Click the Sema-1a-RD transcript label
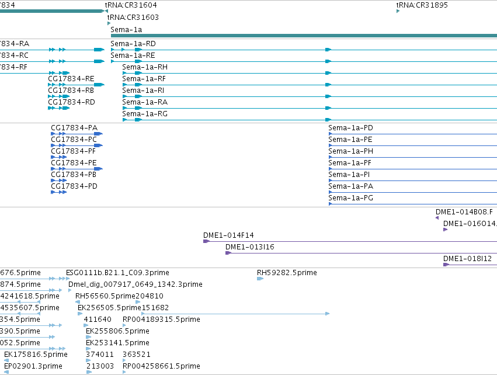This screenshot has width=497, height=375. [133, 43]
